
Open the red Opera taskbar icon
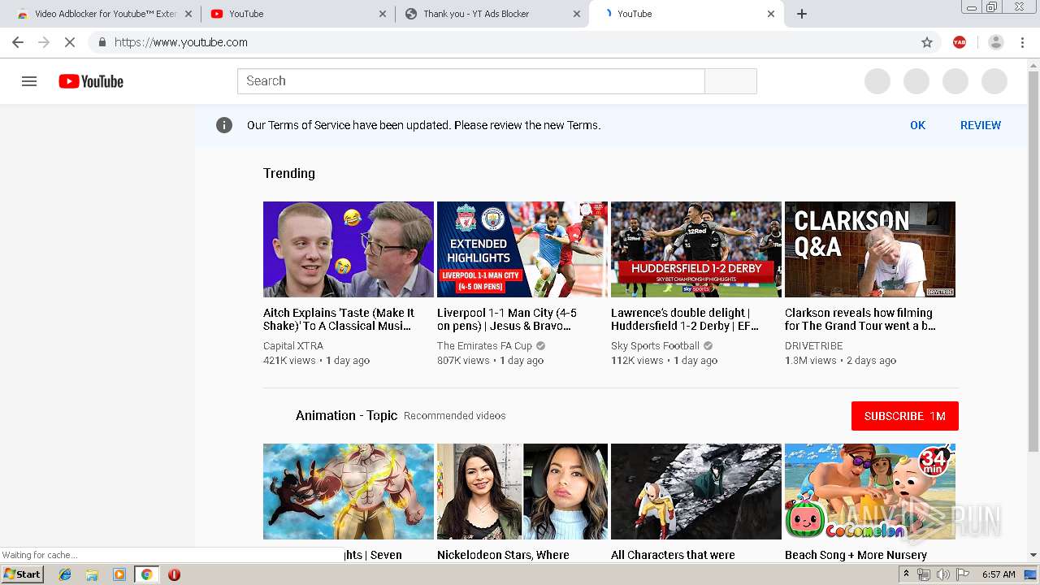[x=174, y=574]
